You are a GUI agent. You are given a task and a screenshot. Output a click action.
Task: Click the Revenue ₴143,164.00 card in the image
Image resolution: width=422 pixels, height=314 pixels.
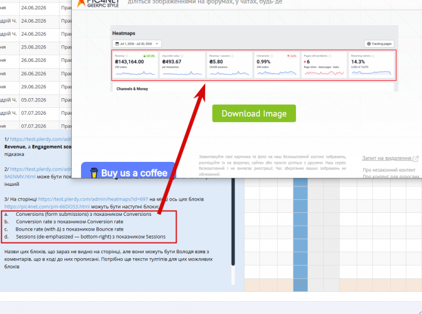click(x=135, y=65)
